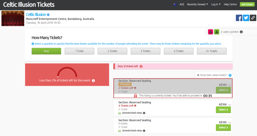
Task: Copy event link via chain icon
Action: 253,18
